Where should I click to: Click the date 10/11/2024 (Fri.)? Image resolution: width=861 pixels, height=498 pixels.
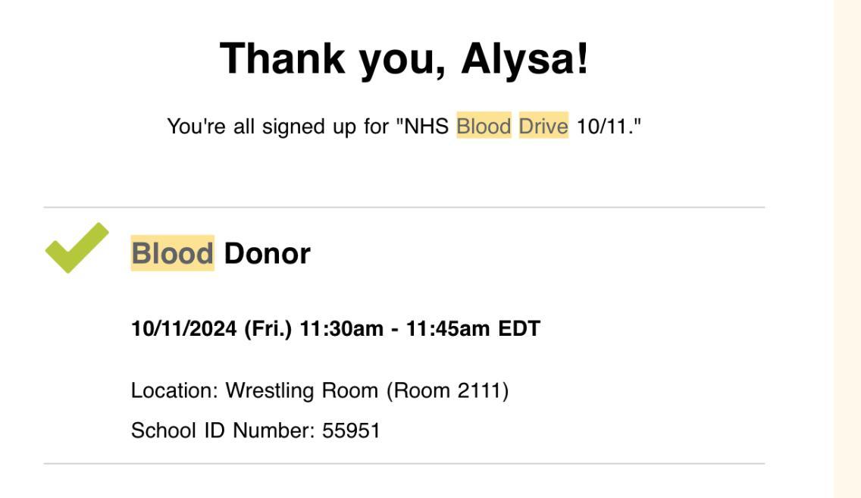[x=211, y=329]
